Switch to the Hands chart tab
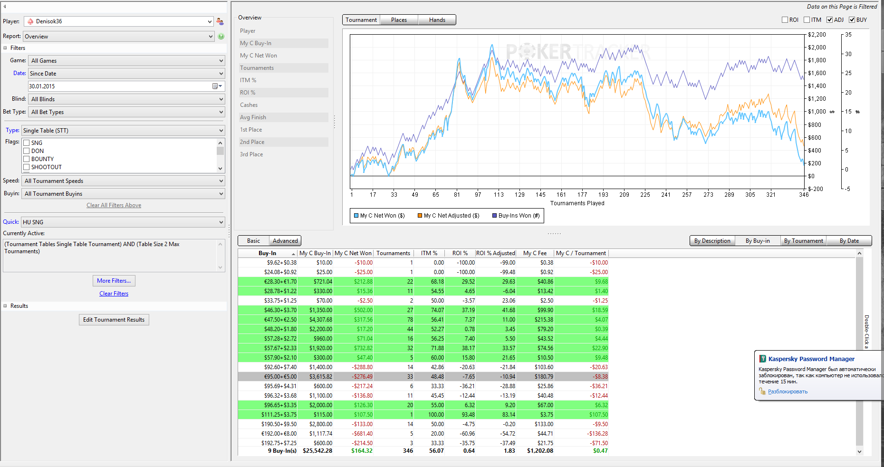Image resolution: width=884 pixels, height=467 pixels. coord(437,20)
